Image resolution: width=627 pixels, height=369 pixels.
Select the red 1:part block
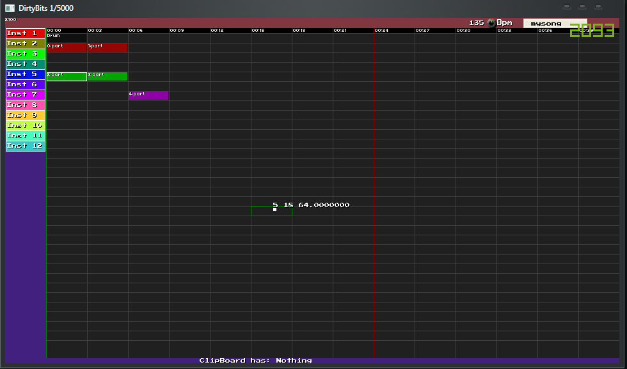point(107,47)
